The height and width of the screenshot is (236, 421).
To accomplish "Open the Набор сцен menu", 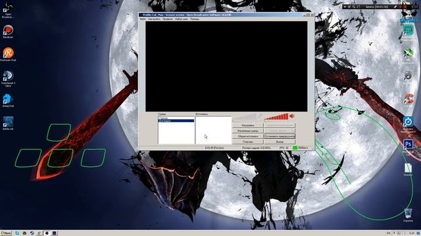I will [182, 19].
